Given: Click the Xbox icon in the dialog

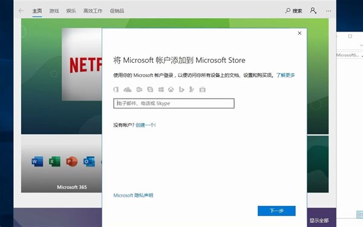Looking at the screenshot, I should [x=171, y=90].
